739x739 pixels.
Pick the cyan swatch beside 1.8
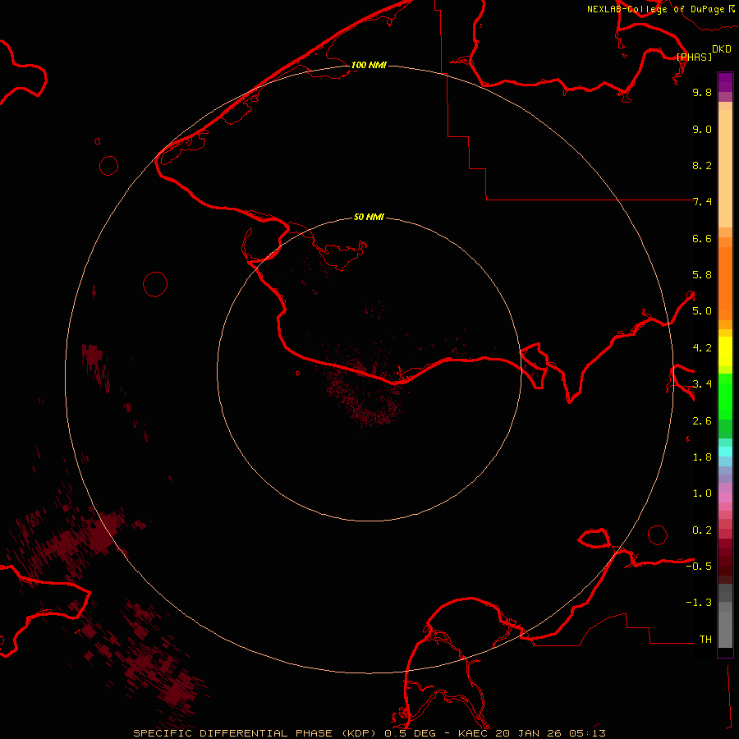(725, 452)
